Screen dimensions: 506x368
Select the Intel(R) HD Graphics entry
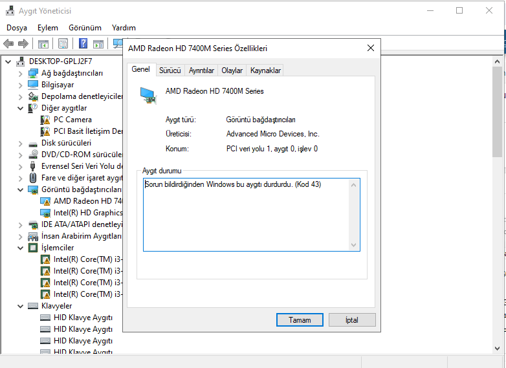tap(88, 213)
